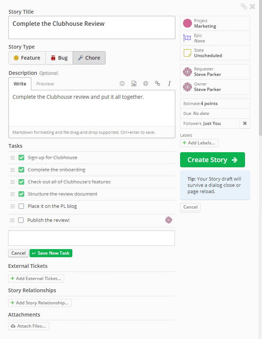The image size is (262, 339).
Task: Click the Create Story button
Action: (x=213, y=160)
